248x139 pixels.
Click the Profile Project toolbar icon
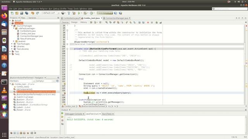coord(91,13)
